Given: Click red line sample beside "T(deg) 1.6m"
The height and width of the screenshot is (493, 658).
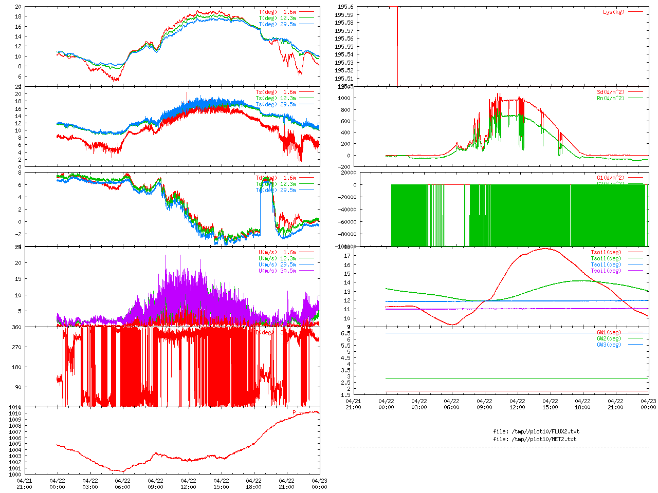Looking at the screenshot, I should click(306, 12).
